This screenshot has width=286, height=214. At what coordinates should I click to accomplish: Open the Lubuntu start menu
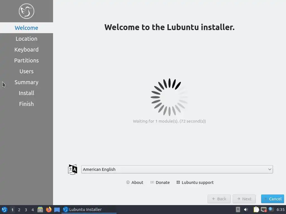point(4,210)
